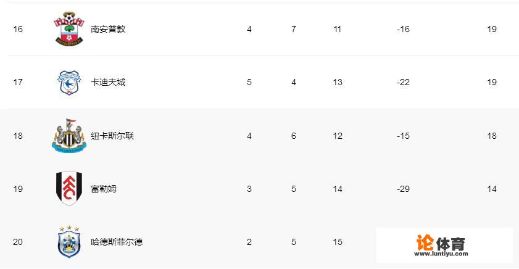The height and width of the screenshot is (269, 519).
Task: Click the Newcastle United club crest
Action: 69,136
